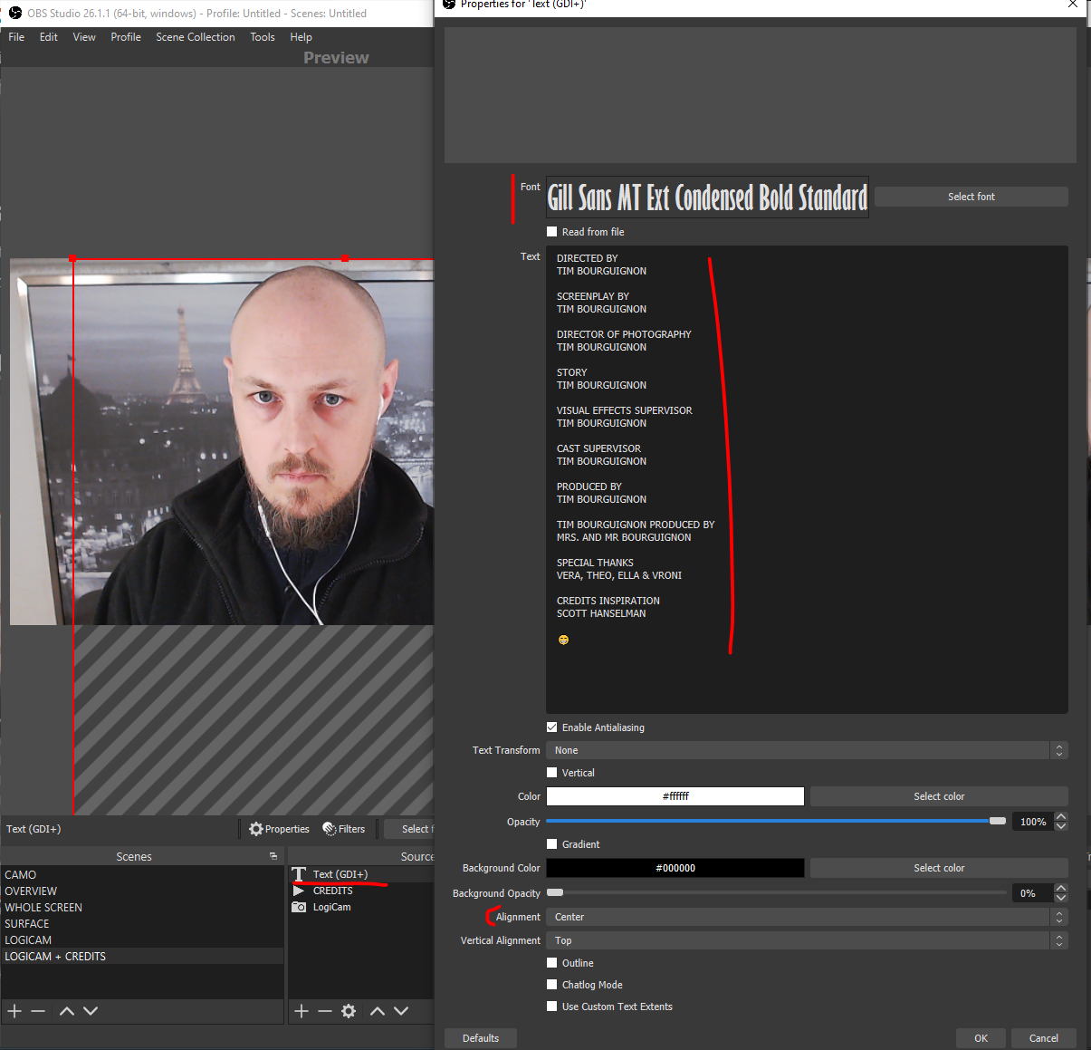This screenshot has height=1050, width=1091.
Task: Select the LOGICAM scene in the list
Action: pyautogui.click(x=28, y=939)
